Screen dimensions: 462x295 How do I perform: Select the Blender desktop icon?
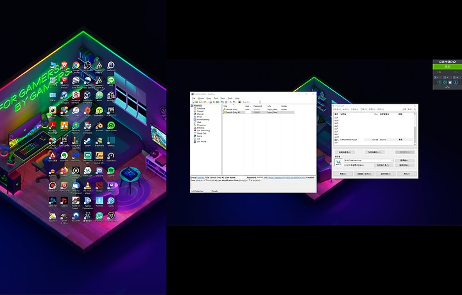99,125
